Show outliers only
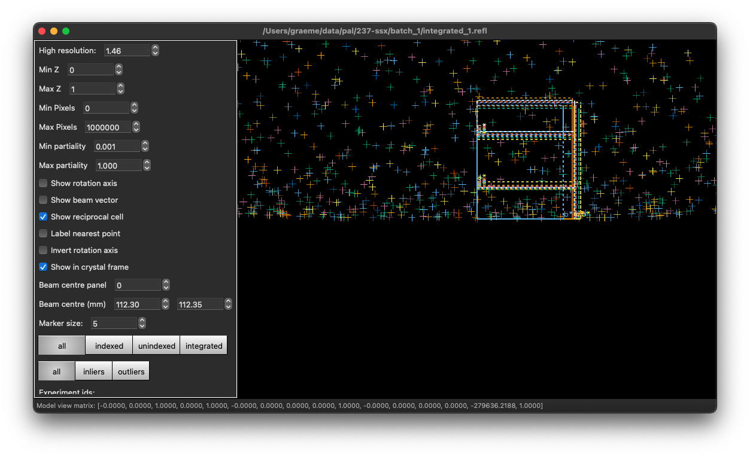Screen dimensions: 750x457 pos(130,371)
